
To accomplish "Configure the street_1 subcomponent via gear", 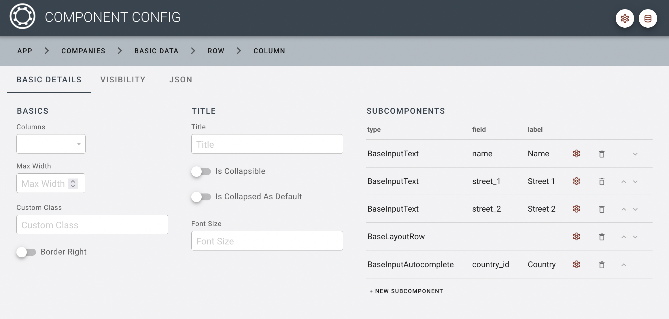I will (576, 181).
